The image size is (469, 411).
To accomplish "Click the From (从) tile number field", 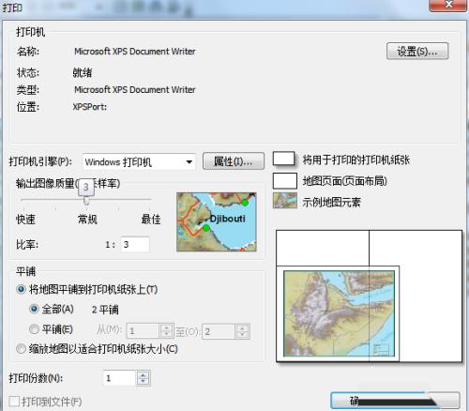I will [144, 331].
